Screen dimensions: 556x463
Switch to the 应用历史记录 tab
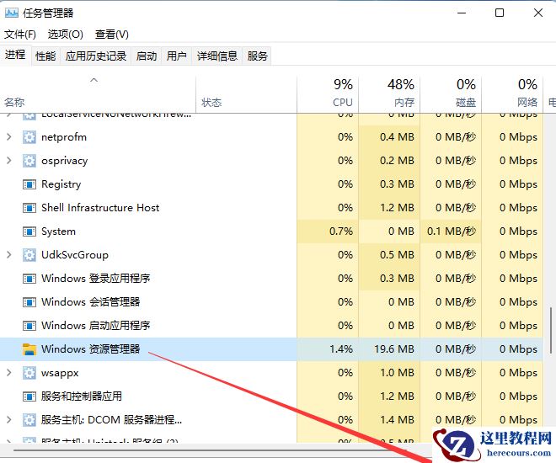[x=96, y=56]
